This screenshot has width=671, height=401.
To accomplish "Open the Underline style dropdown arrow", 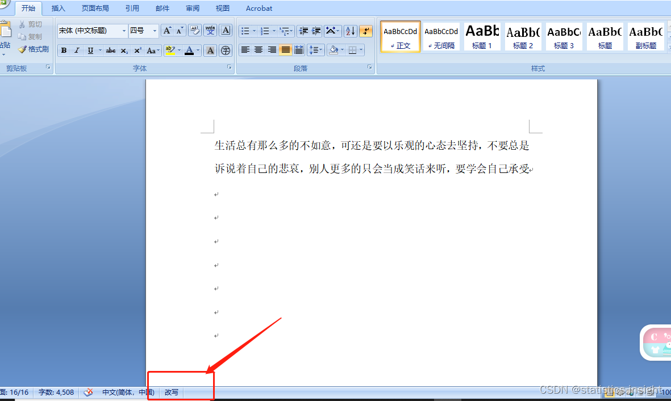I will (x=100, y=50).
